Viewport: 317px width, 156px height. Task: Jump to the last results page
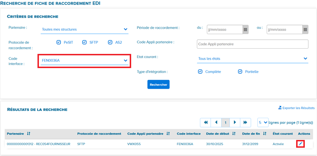245,123
